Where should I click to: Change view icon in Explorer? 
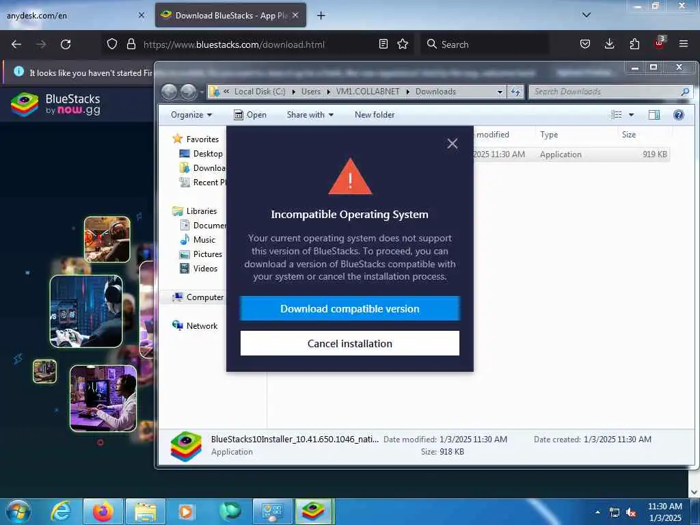click(x=617, y=115)
